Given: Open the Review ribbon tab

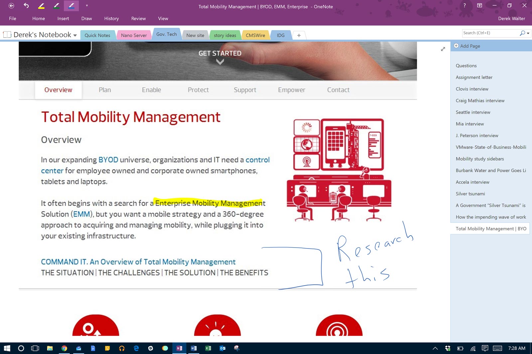Looking at the screenshot, I should tap(138, 19).
